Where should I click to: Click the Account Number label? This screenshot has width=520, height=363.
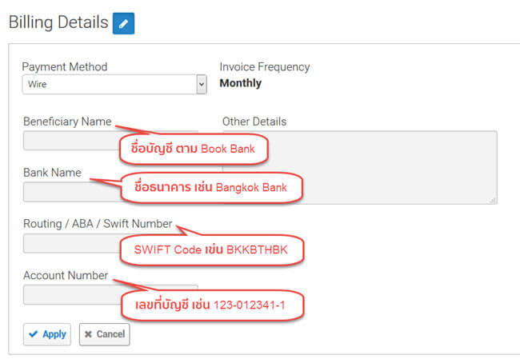pos(65,275)
